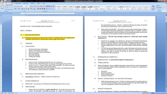Image resolution: width=167 pixels, height=94 pixels.
Task: Open the Clipboard pane launcher
Action: [x=13, y=11]
